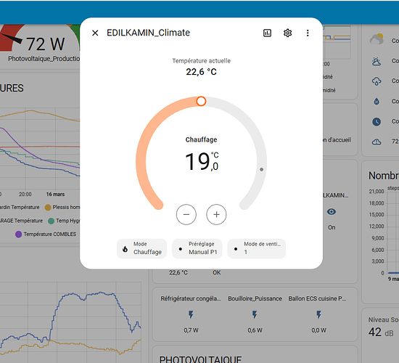Viewport: 399px width, 363px height.
Task: Decrease target temperature with minus button
Action: [x=186, y=214]
